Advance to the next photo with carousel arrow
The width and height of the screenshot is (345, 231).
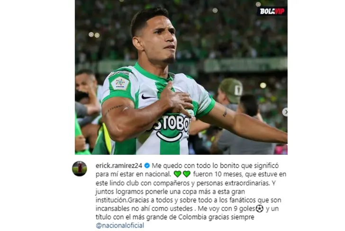[x=285, y=112]
